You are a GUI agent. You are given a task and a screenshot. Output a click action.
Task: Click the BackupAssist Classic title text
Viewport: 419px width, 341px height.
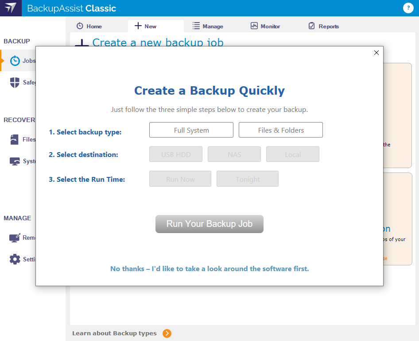point(72,8)
